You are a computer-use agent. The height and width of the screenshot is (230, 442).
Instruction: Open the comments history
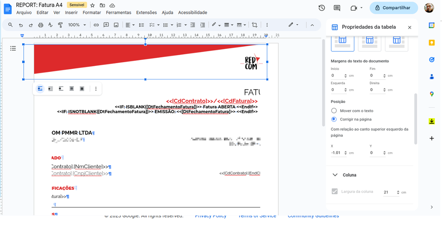pyautogui.click(x=337, y=8)
